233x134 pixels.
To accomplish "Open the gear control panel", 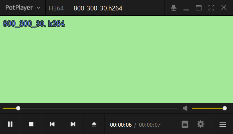I will (x=201, y=124).
